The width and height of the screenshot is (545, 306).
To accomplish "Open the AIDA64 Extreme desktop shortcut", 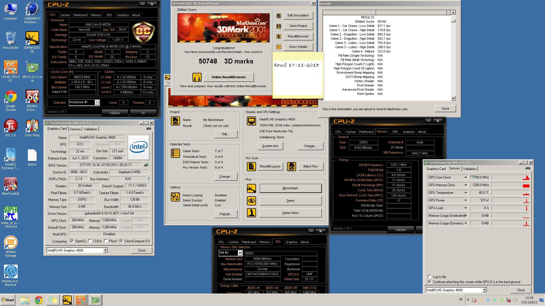I will (32, 101).
